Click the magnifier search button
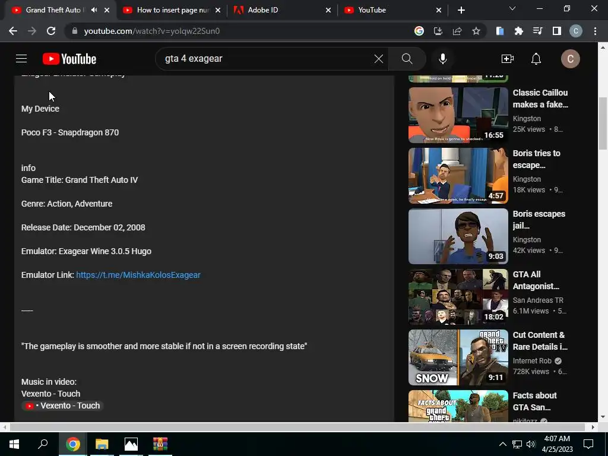The height and width of the screenshot is (456, 608). 407,59
